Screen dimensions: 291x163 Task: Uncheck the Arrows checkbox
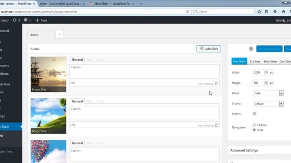pyautogui.click(x=254, y=114)
